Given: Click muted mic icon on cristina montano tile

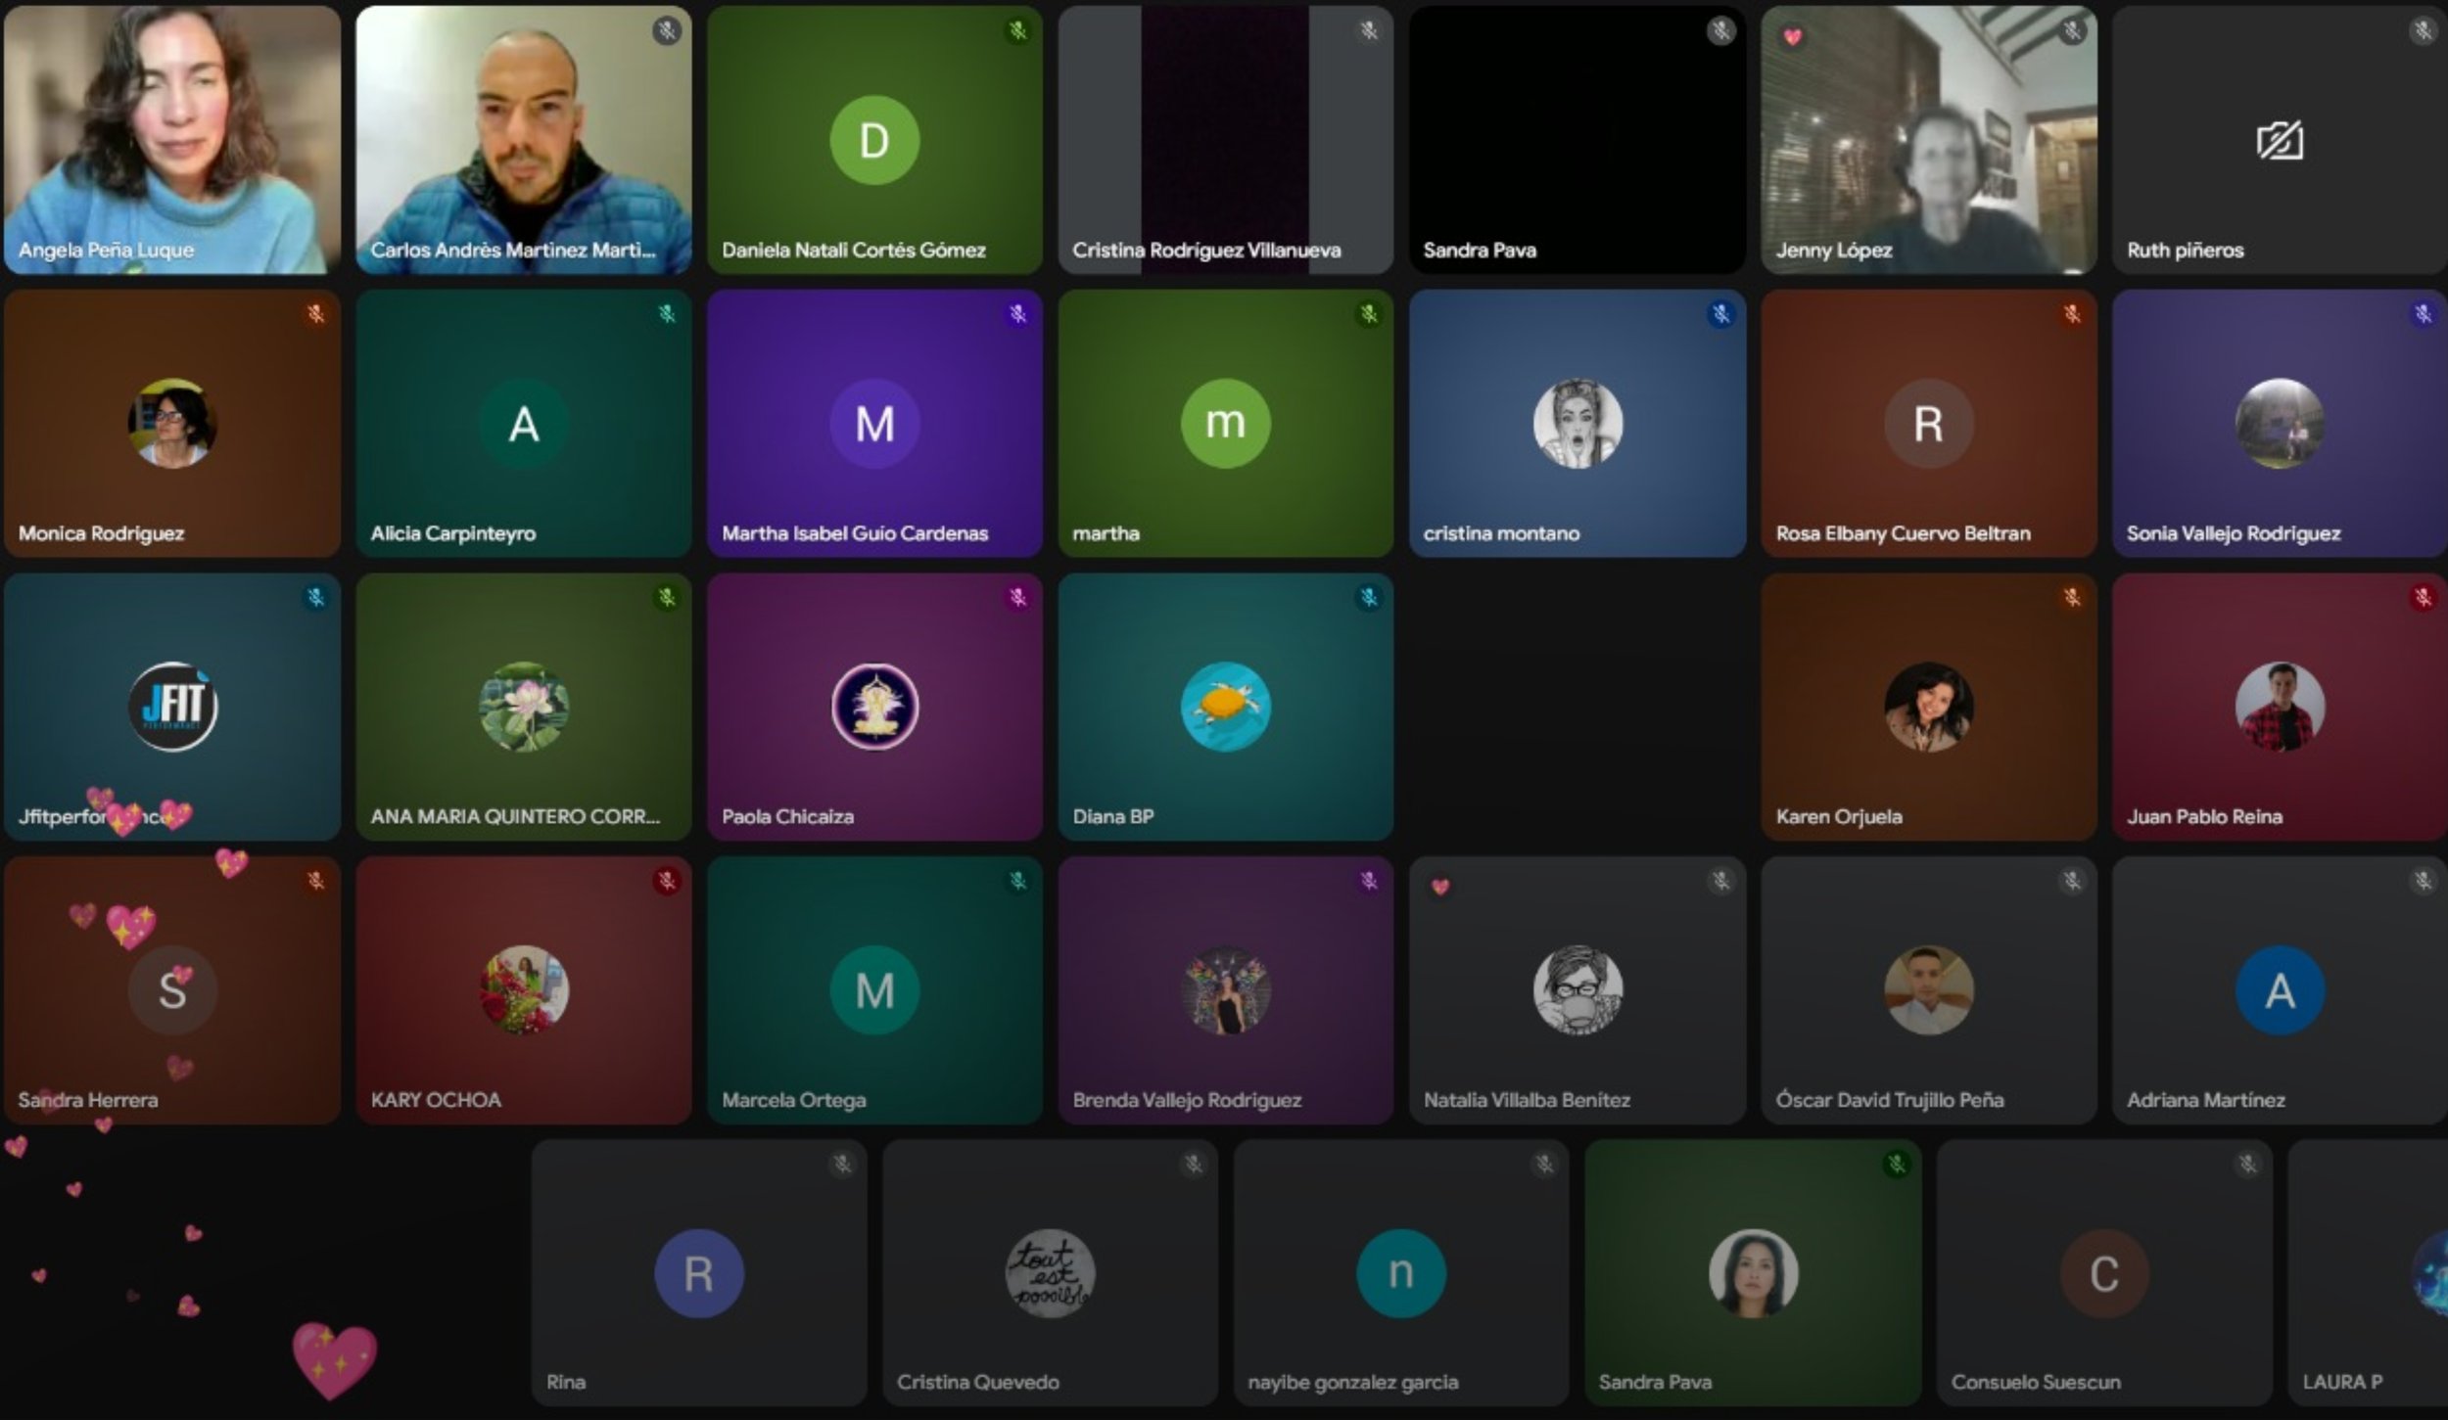Looking at the screenshot, I should (1720, 314).
